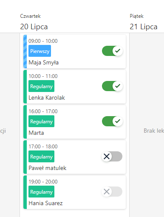
Task: Click the Pierwszy lesson tag
Action: (40, 51)
